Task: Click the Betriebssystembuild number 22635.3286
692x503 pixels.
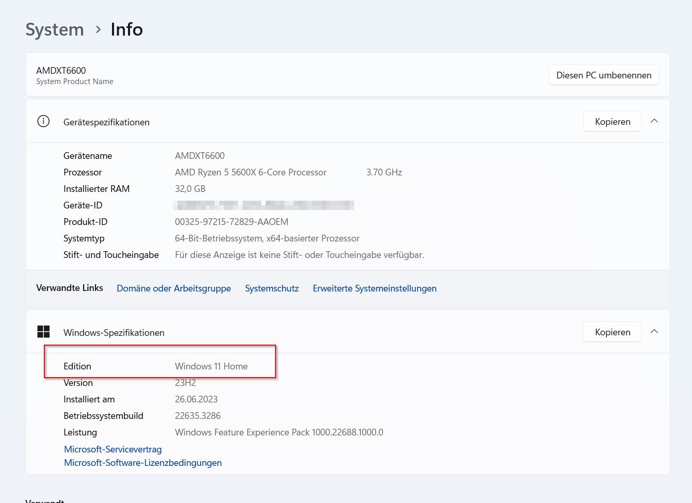Action: [198, 416]
